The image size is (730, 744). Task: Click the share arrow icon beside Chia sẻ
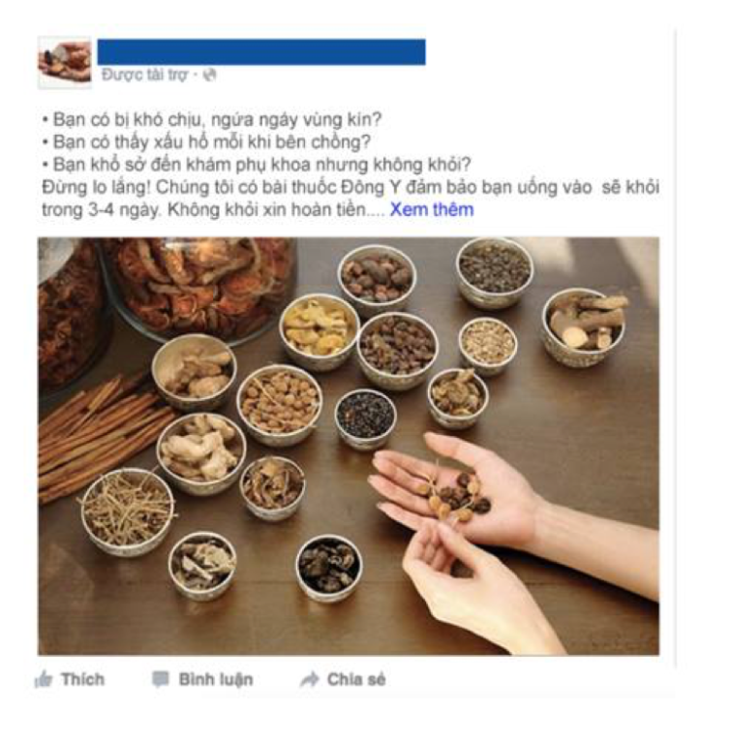(309, 679)
